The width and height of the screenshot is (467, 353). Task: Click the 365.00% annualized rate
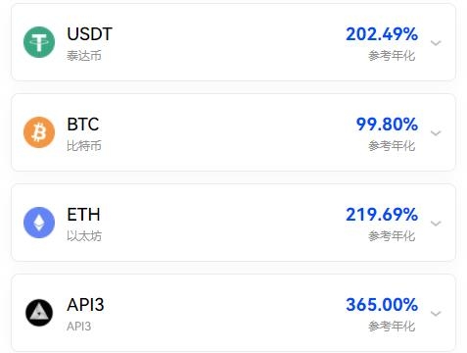coord(382,305)
